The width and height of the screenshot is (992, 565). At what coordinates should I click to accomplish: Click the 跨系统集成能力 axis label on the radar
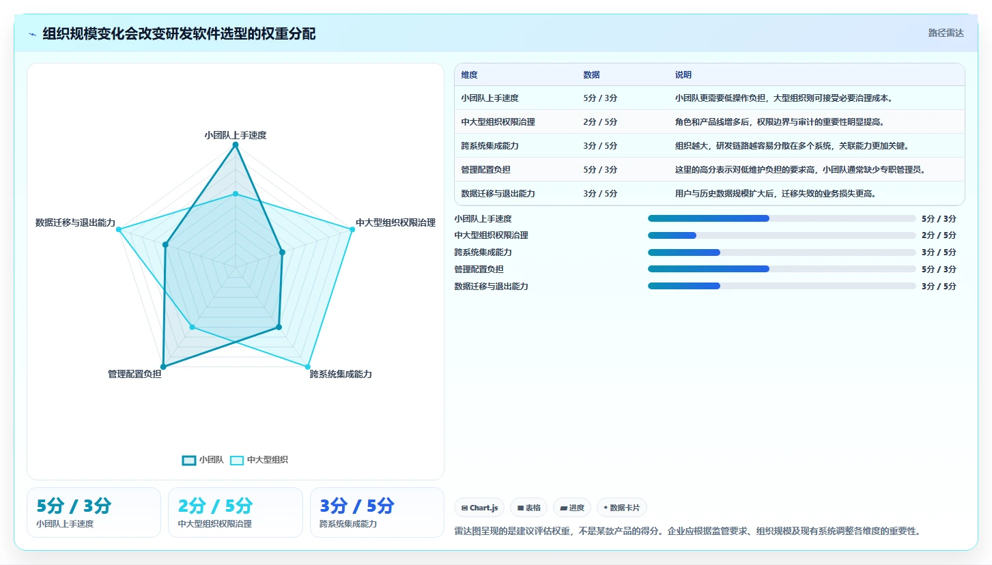tap(341, 374)
